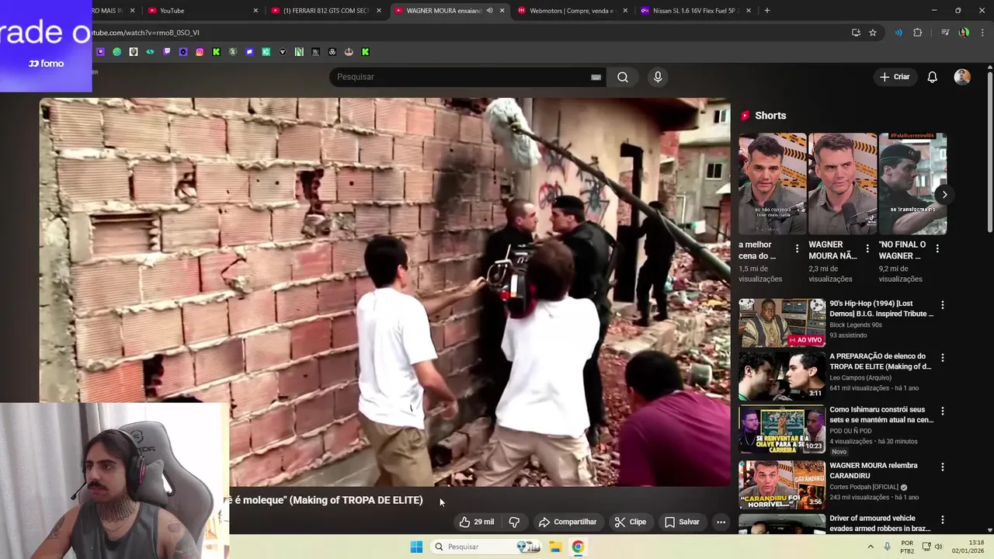The image size is (994, 559).
Task: Open the 'a melhor cena do' short thumbnail
Action: (772, 184)
